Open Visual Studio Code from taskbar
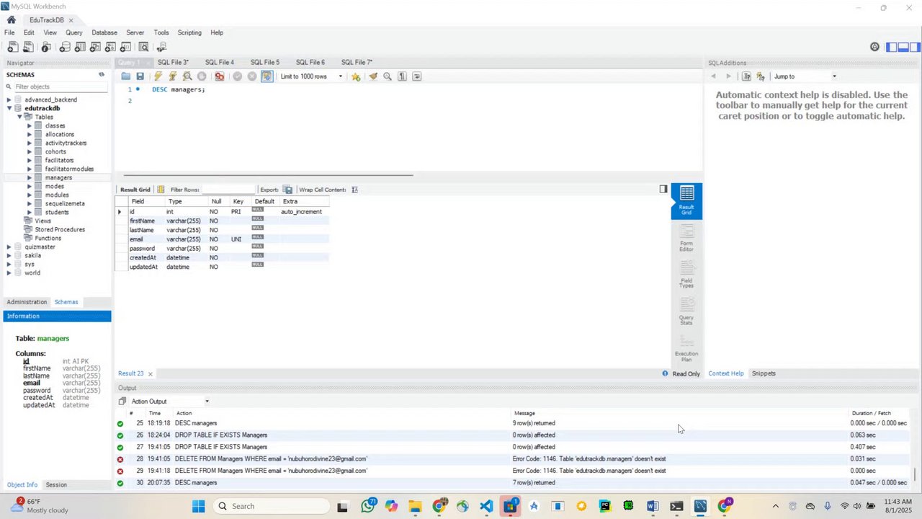Screen dimensions: 922x519 pyautogui.click(x=487, y=506)
